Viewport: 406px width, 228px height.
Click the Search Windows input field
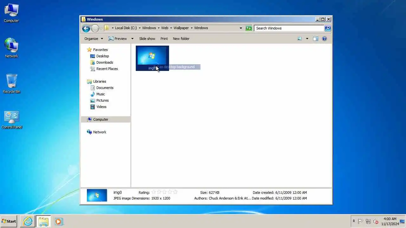click(289, 28)
